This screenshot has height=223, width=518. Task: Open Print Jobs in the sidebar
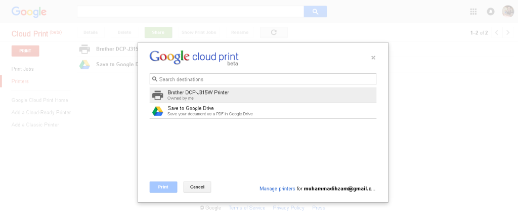point(22,69)
